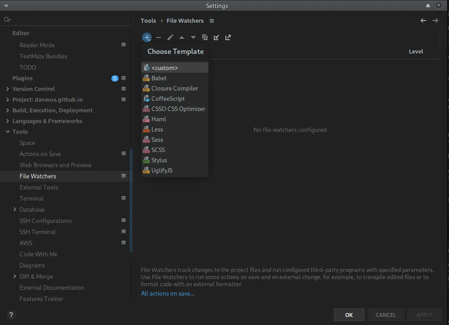This screenshot has width=449, height=325.
Task: Expand the Version Control section
Action: click(x=8, y=89)
